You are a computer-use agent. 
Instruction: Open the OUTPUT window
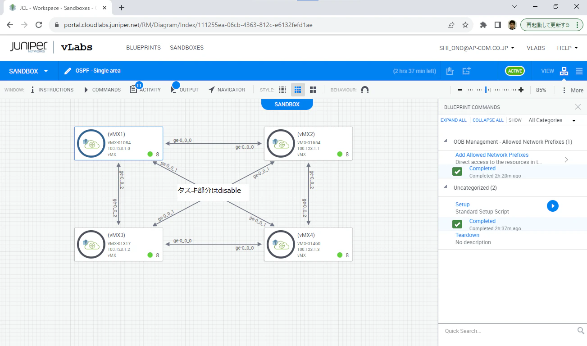pyautogui.click(x=185, y=90)
